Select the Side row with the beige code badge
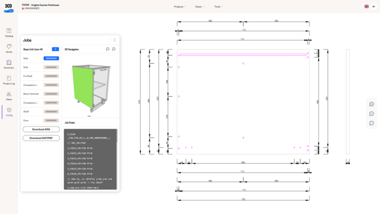 [41, 67]
